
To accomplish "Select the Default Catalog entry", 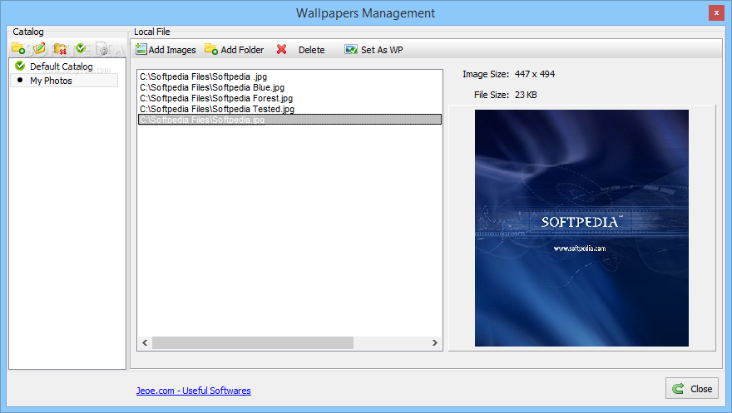I will pos(62,66).
